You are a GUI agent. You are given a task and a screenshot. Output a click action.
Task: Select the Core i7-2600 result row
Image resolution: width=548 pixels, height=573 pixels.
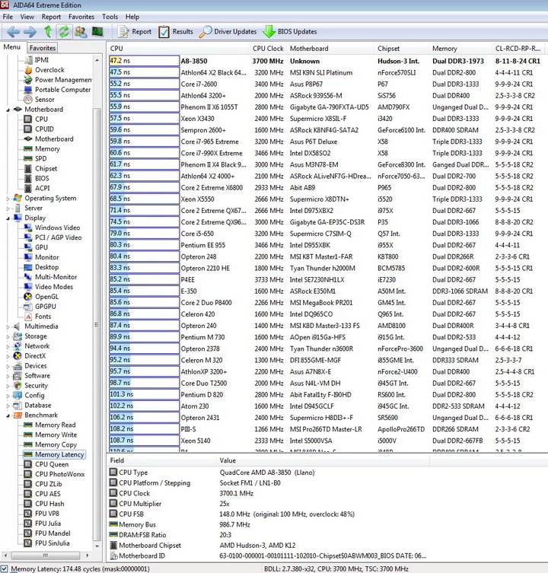click(x=327, y=84)
